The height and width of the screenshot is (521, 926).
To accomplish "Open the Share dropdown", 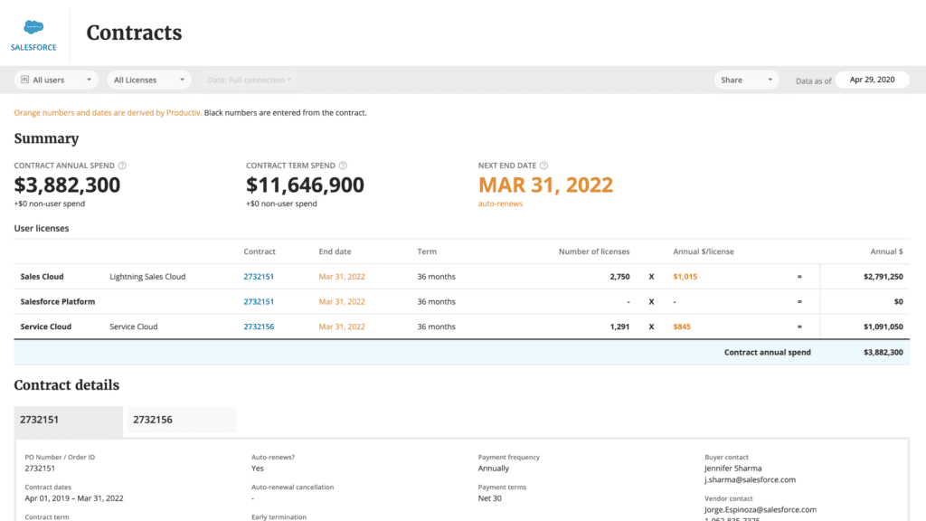I will pyautogui.click(x=746, y=80).
